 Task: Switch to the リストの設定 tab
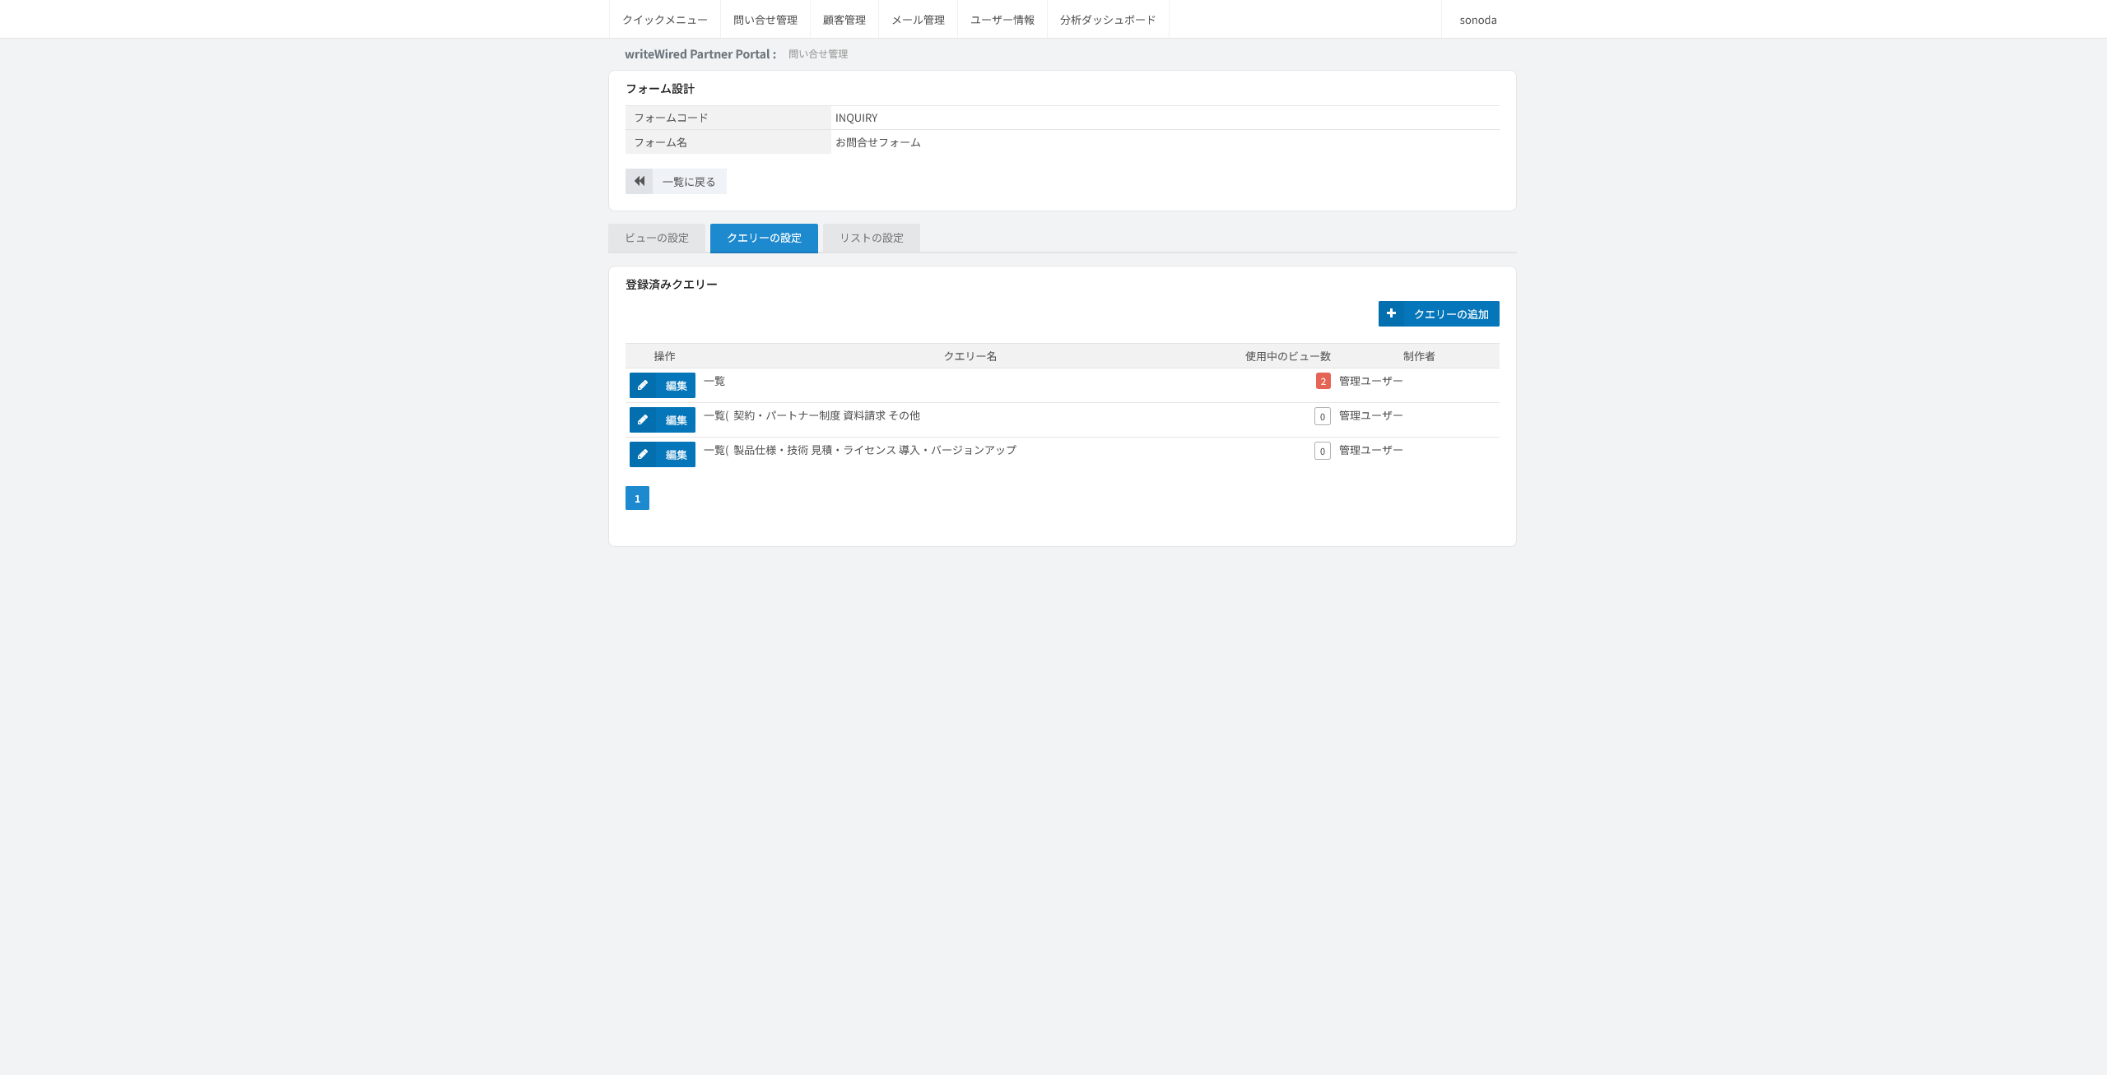[x=872, y=238]
